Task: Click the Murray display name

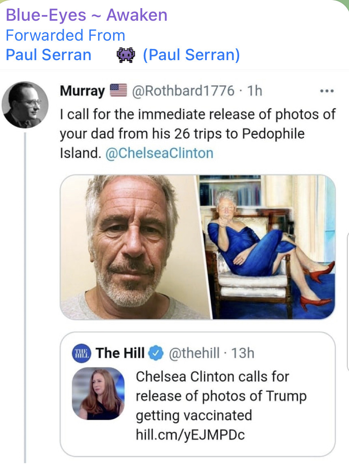Action: [82, 91]
